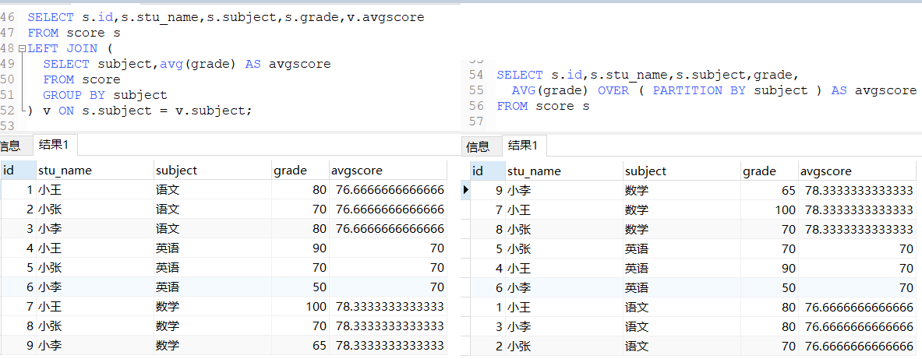Click LEFT JOIN keyword on line 48
922x359 pixels.
click(x=62, y=48)
